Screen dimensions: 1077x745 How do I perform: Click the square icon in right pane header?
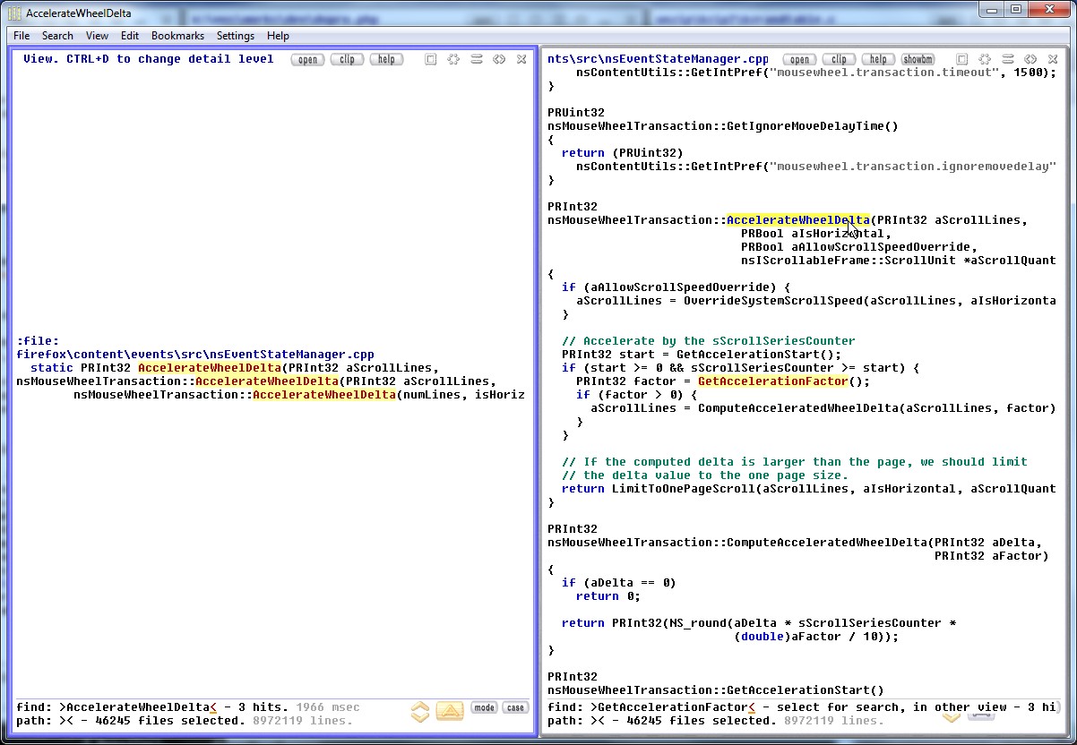click(x=961, y=59)
